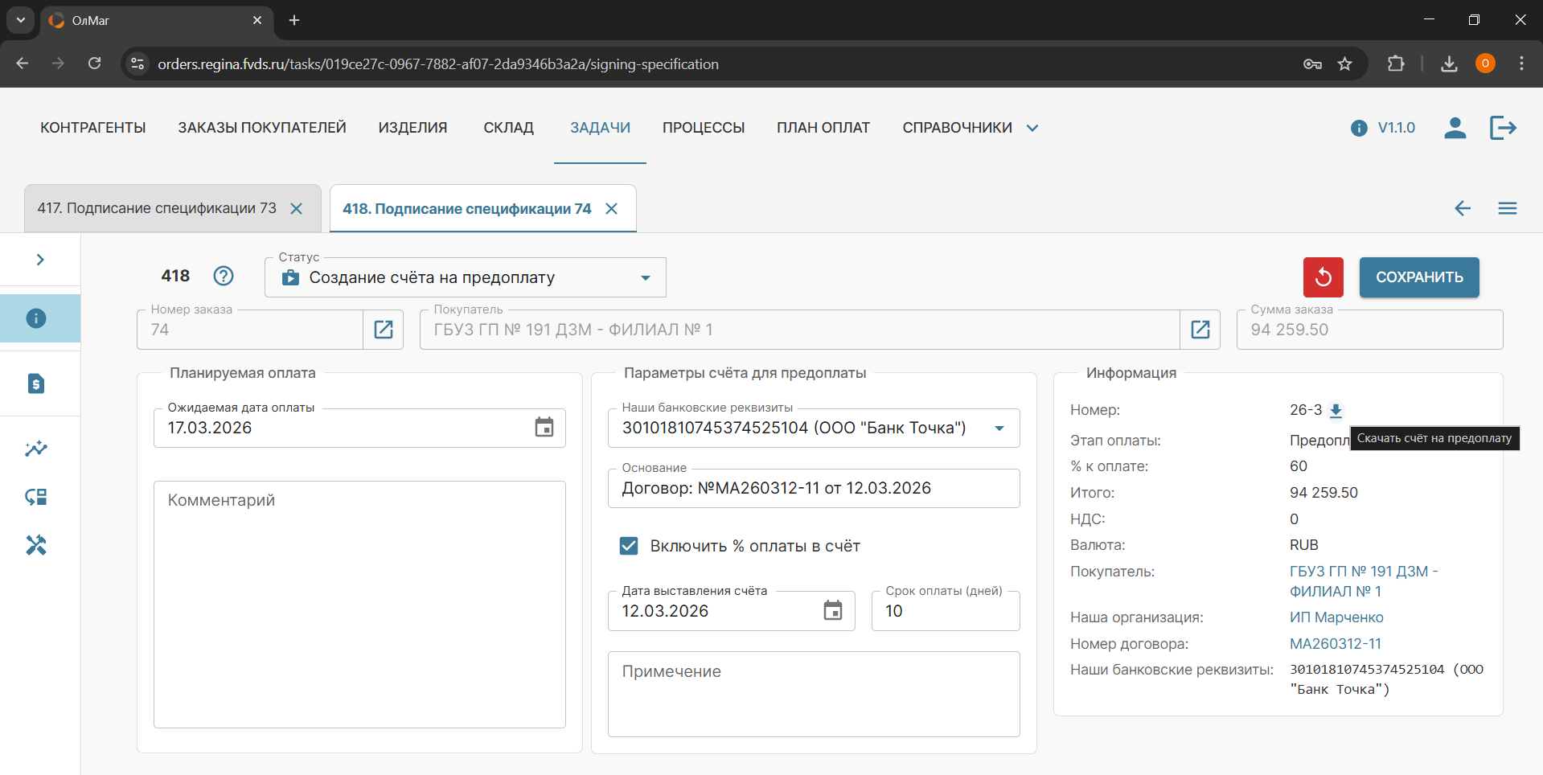The height and width of the screenshot is (775, 1543).
Task: Uncheck 'Включить % оплаты в счёт' checkbox
Action: tap(629, 546)
